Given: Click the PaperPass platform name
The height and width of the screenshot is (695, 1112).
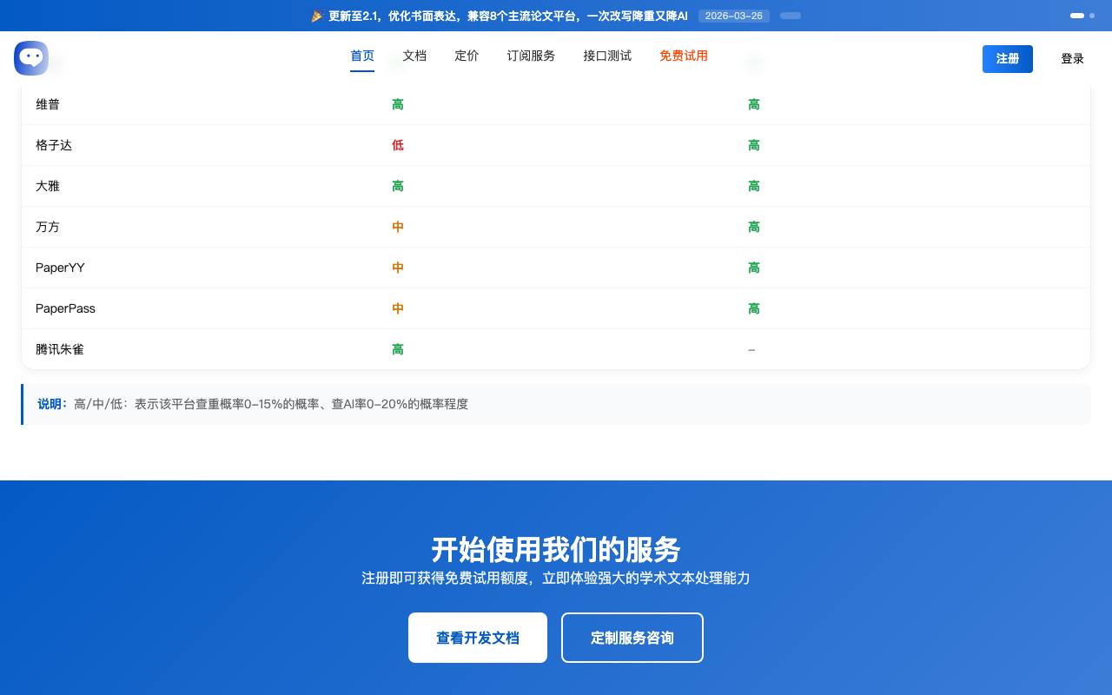Looking at the screenshot, I should (x=65, y=308).
